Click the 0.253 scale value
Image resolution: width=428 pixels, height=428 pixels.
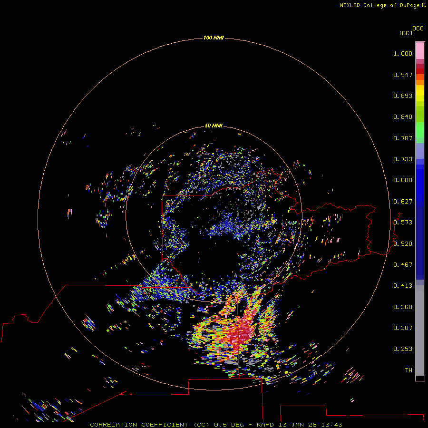click(403, 349)
